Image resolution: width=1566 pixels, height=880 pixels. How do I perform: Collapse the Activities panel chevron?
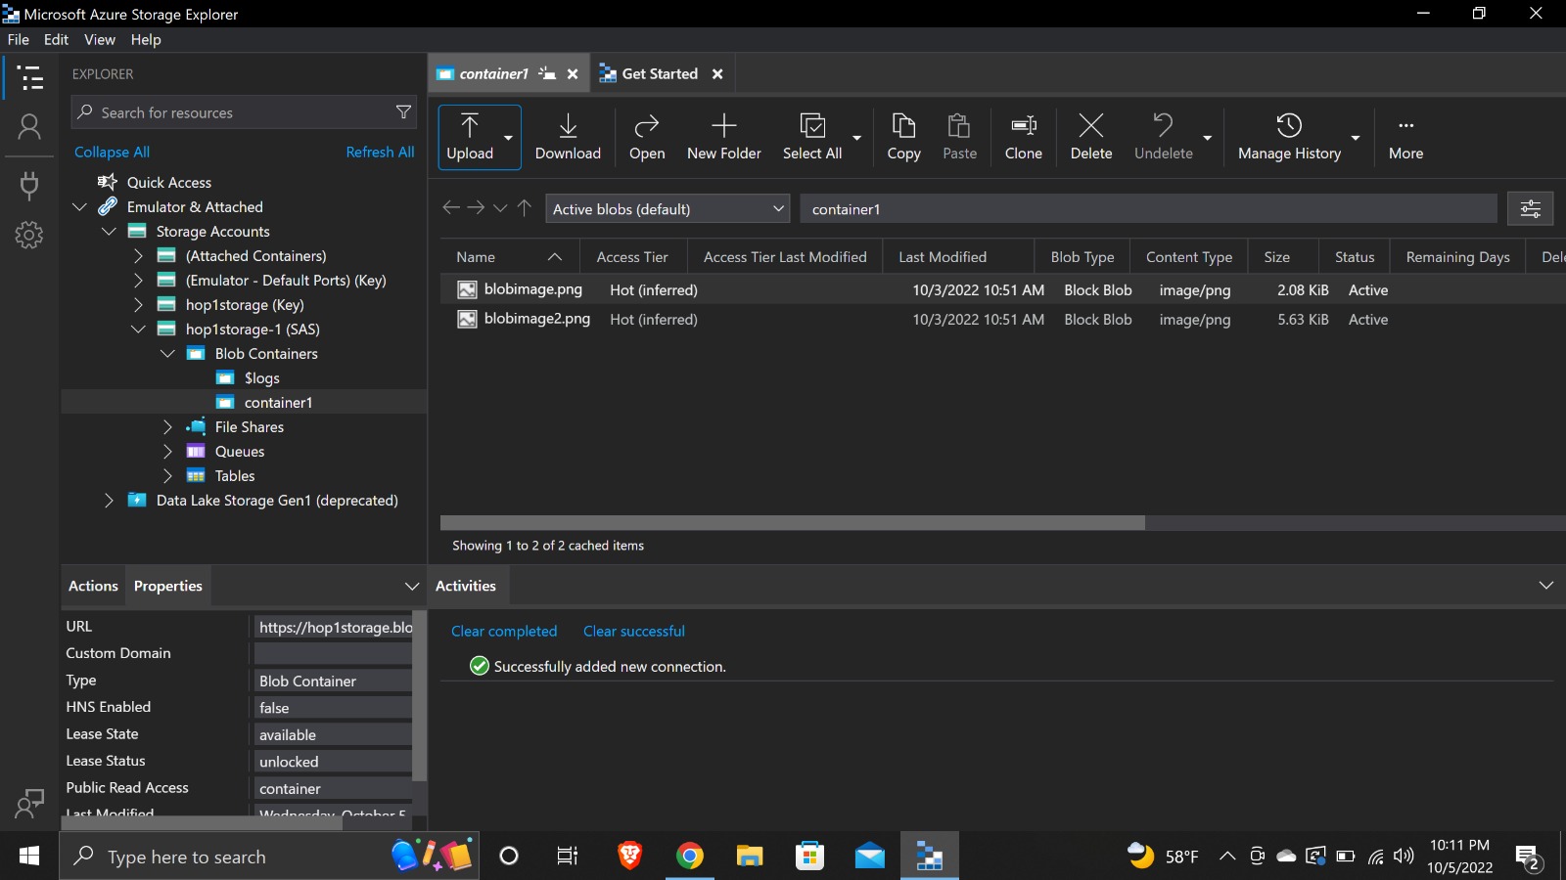coord(1546,585)
